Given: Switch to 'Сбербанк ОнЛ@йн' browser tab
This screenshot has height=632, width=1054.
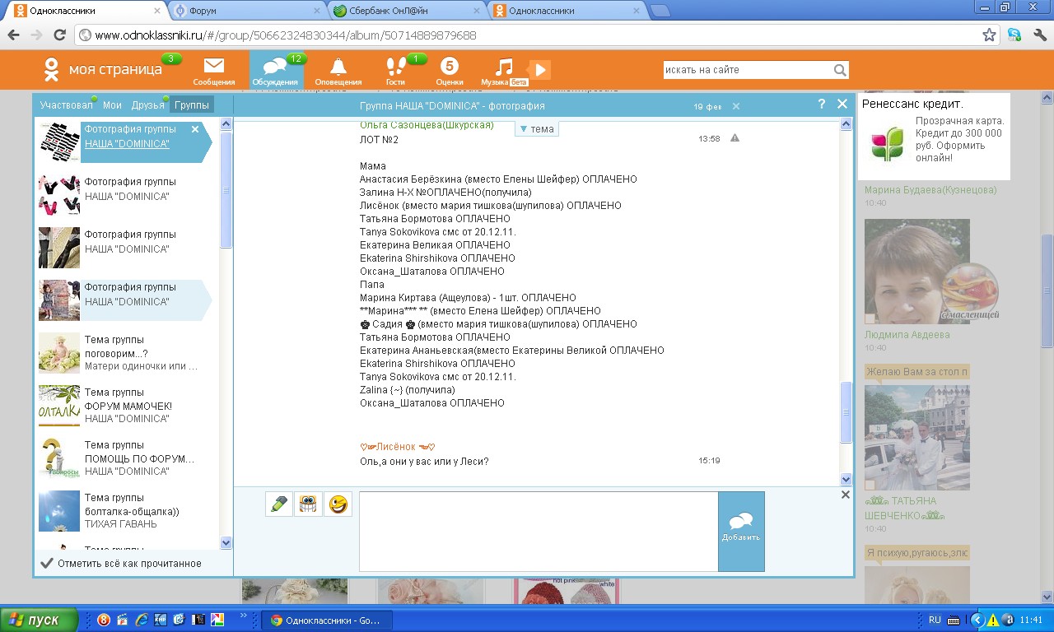Looking at the screenshot, I should pos(407,11).
